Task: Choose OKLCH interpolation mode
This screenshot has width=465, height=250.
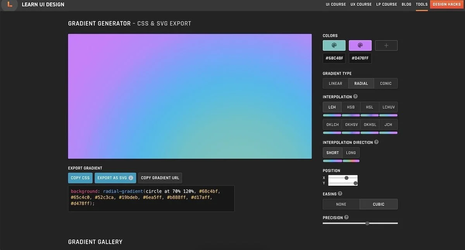Action: coord(332,125)
